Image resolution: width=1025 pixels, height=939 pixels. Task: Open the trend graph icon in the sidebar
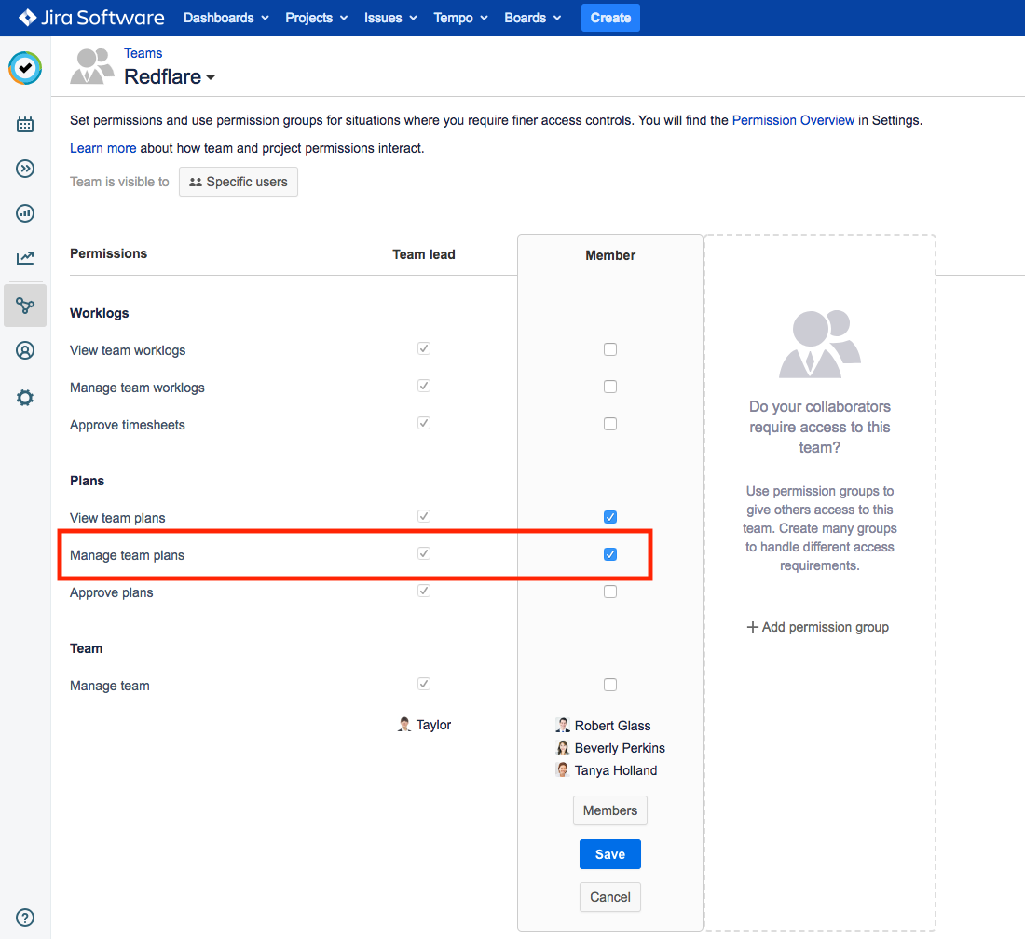click(25, 258)
